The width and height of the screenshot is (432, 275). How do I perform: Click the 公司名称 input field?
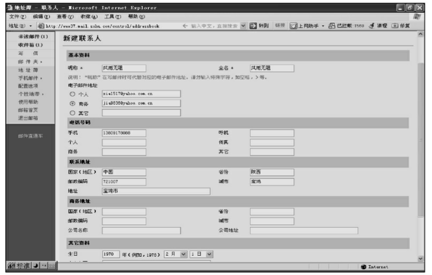coord(141,230)
